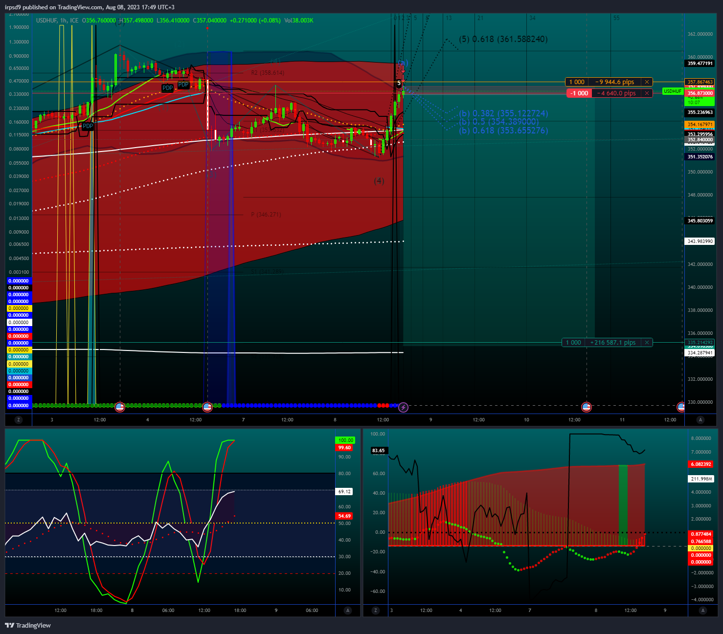Open US flag economic event on August 4
723x634 pixels.
207,407
